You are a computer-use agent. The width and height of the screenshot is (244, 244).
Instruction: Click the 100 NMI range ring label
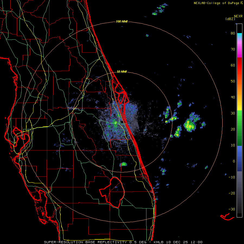tap(122, 21)
